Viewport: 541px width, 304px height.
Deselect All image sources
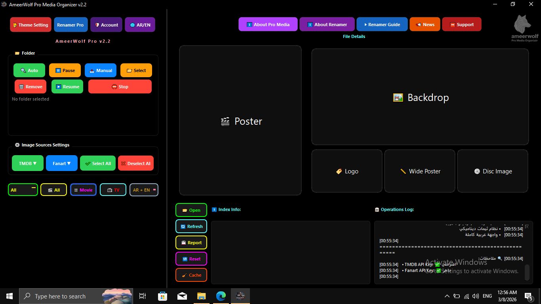[x=136, y=163]
